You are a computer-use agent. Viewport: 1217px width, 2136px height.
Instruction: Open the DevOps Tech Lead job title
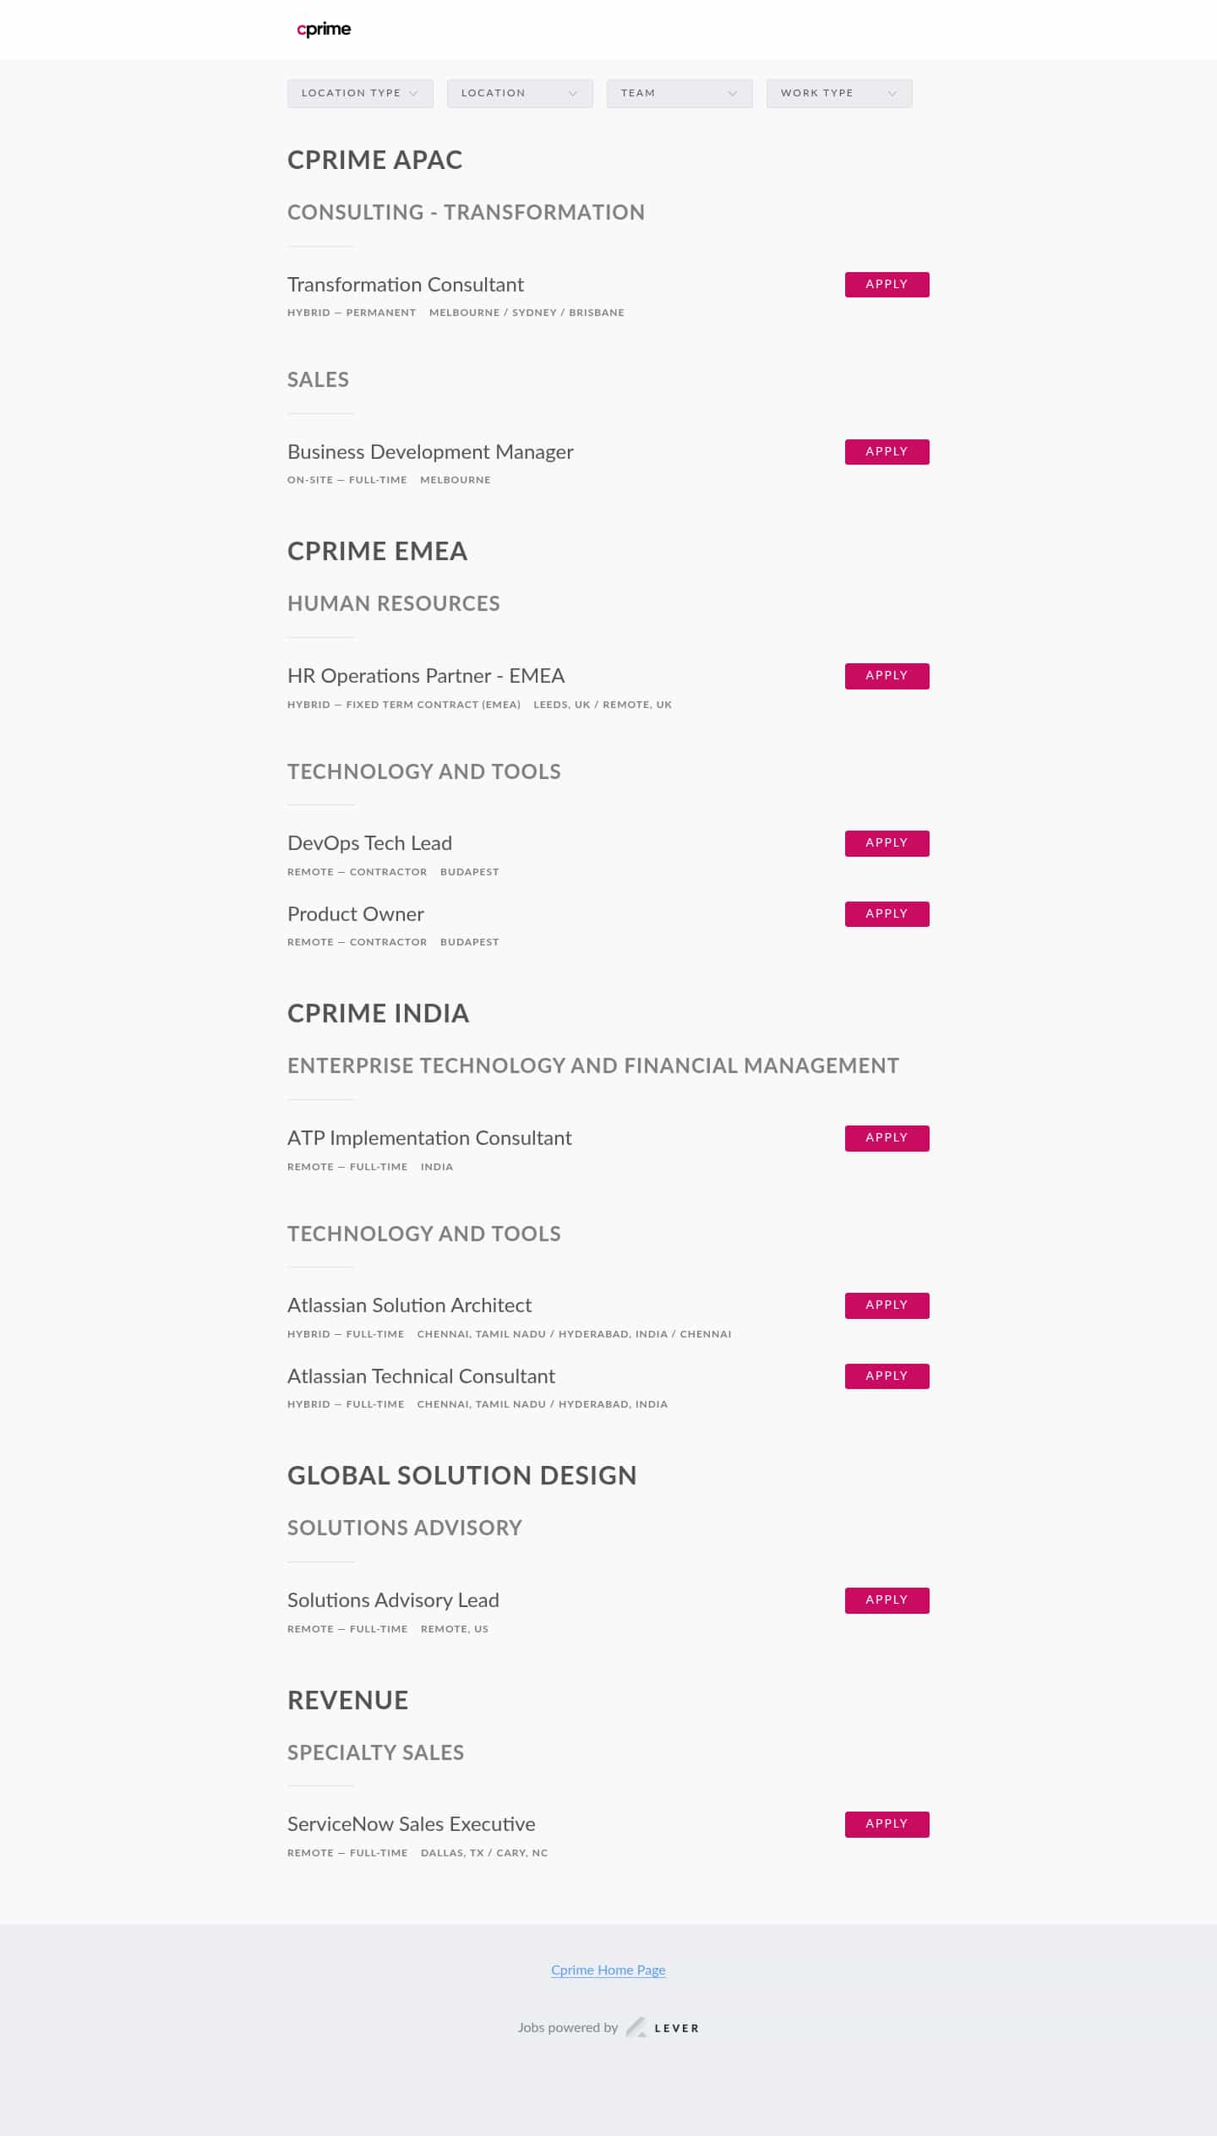pos(369,843)
